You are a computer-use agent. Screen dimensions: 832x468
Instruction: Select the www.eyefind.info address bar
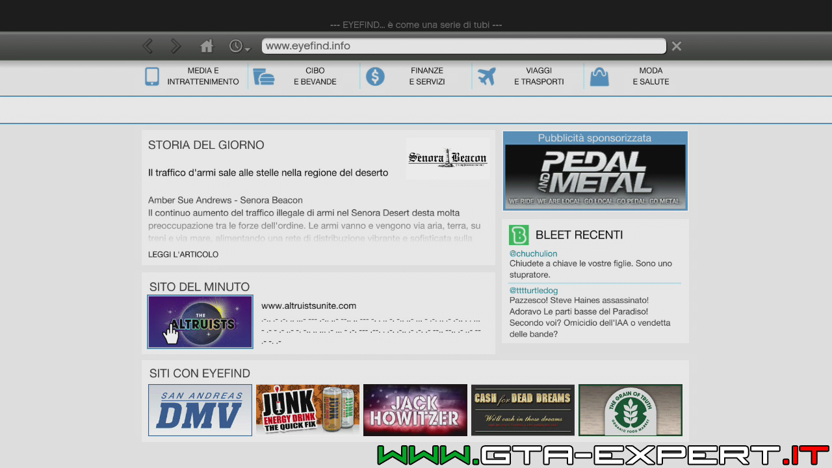pyautogui.click(x=463, y=46)
